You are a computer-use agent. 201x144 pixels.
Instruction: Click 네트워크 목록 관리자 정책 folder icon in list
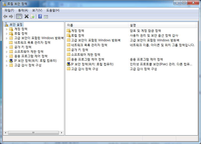click(69, 45)
